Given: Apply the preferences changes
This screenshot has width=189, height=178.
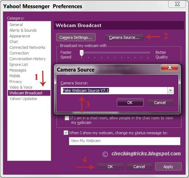Looking at the screenshot, I should click(x=168, y=166).
